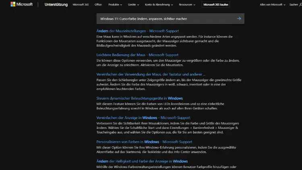Go to the Office menu item
302x170 pixels.
point(98,4)
